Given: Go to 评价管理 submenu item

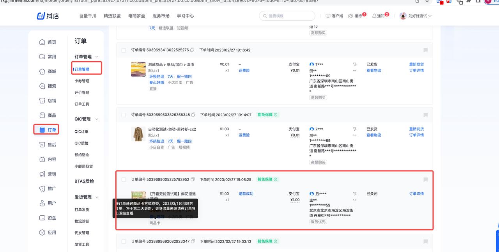Looking at the screenshot, I should (x=82, y=92).
